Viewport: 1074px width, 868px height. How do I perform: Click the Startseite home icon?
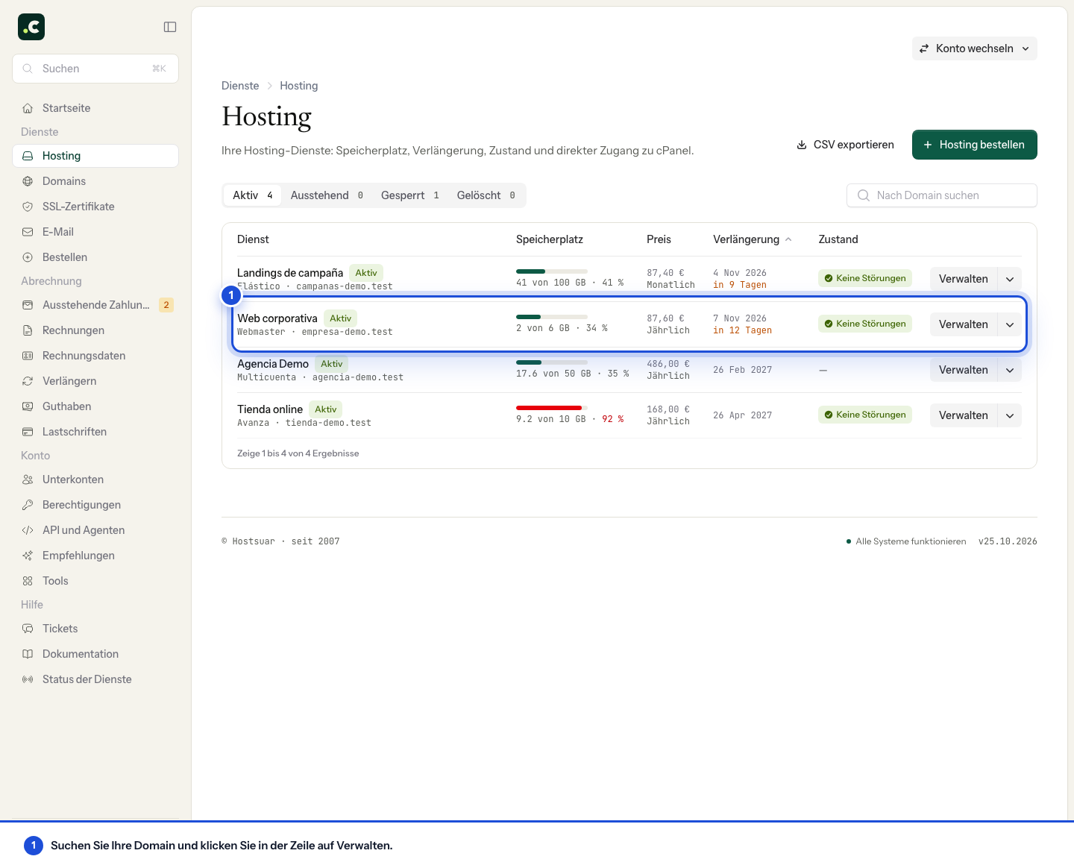pos(28,108)
